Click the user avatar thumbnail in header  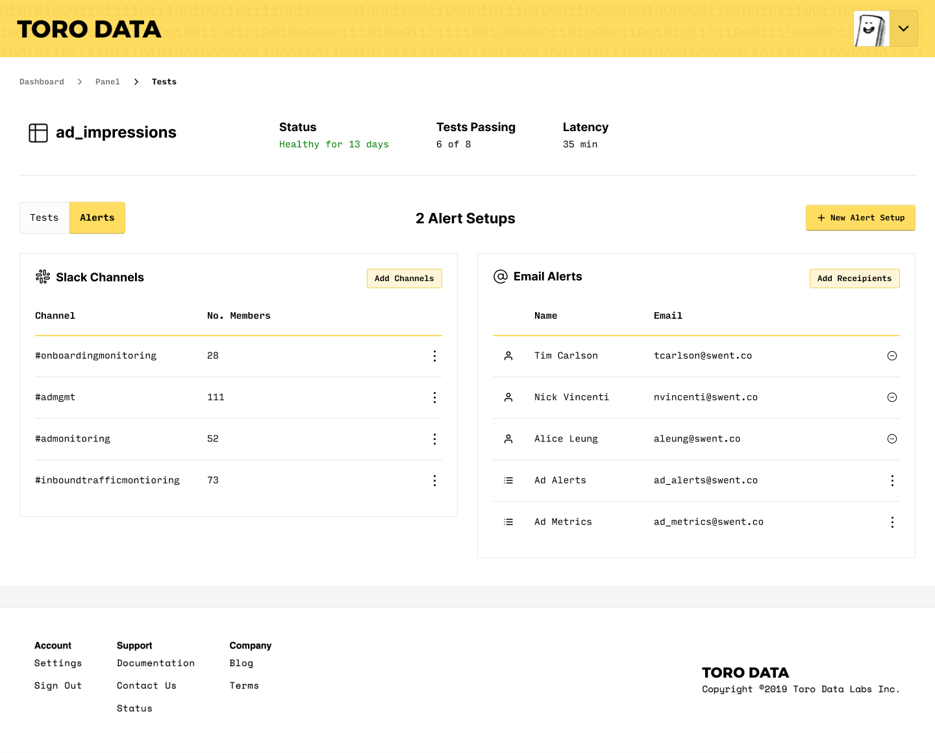pos(871,29)
